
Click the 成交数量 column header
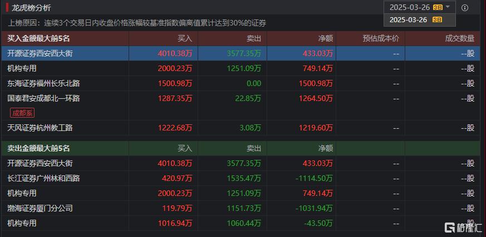[460, 38]
